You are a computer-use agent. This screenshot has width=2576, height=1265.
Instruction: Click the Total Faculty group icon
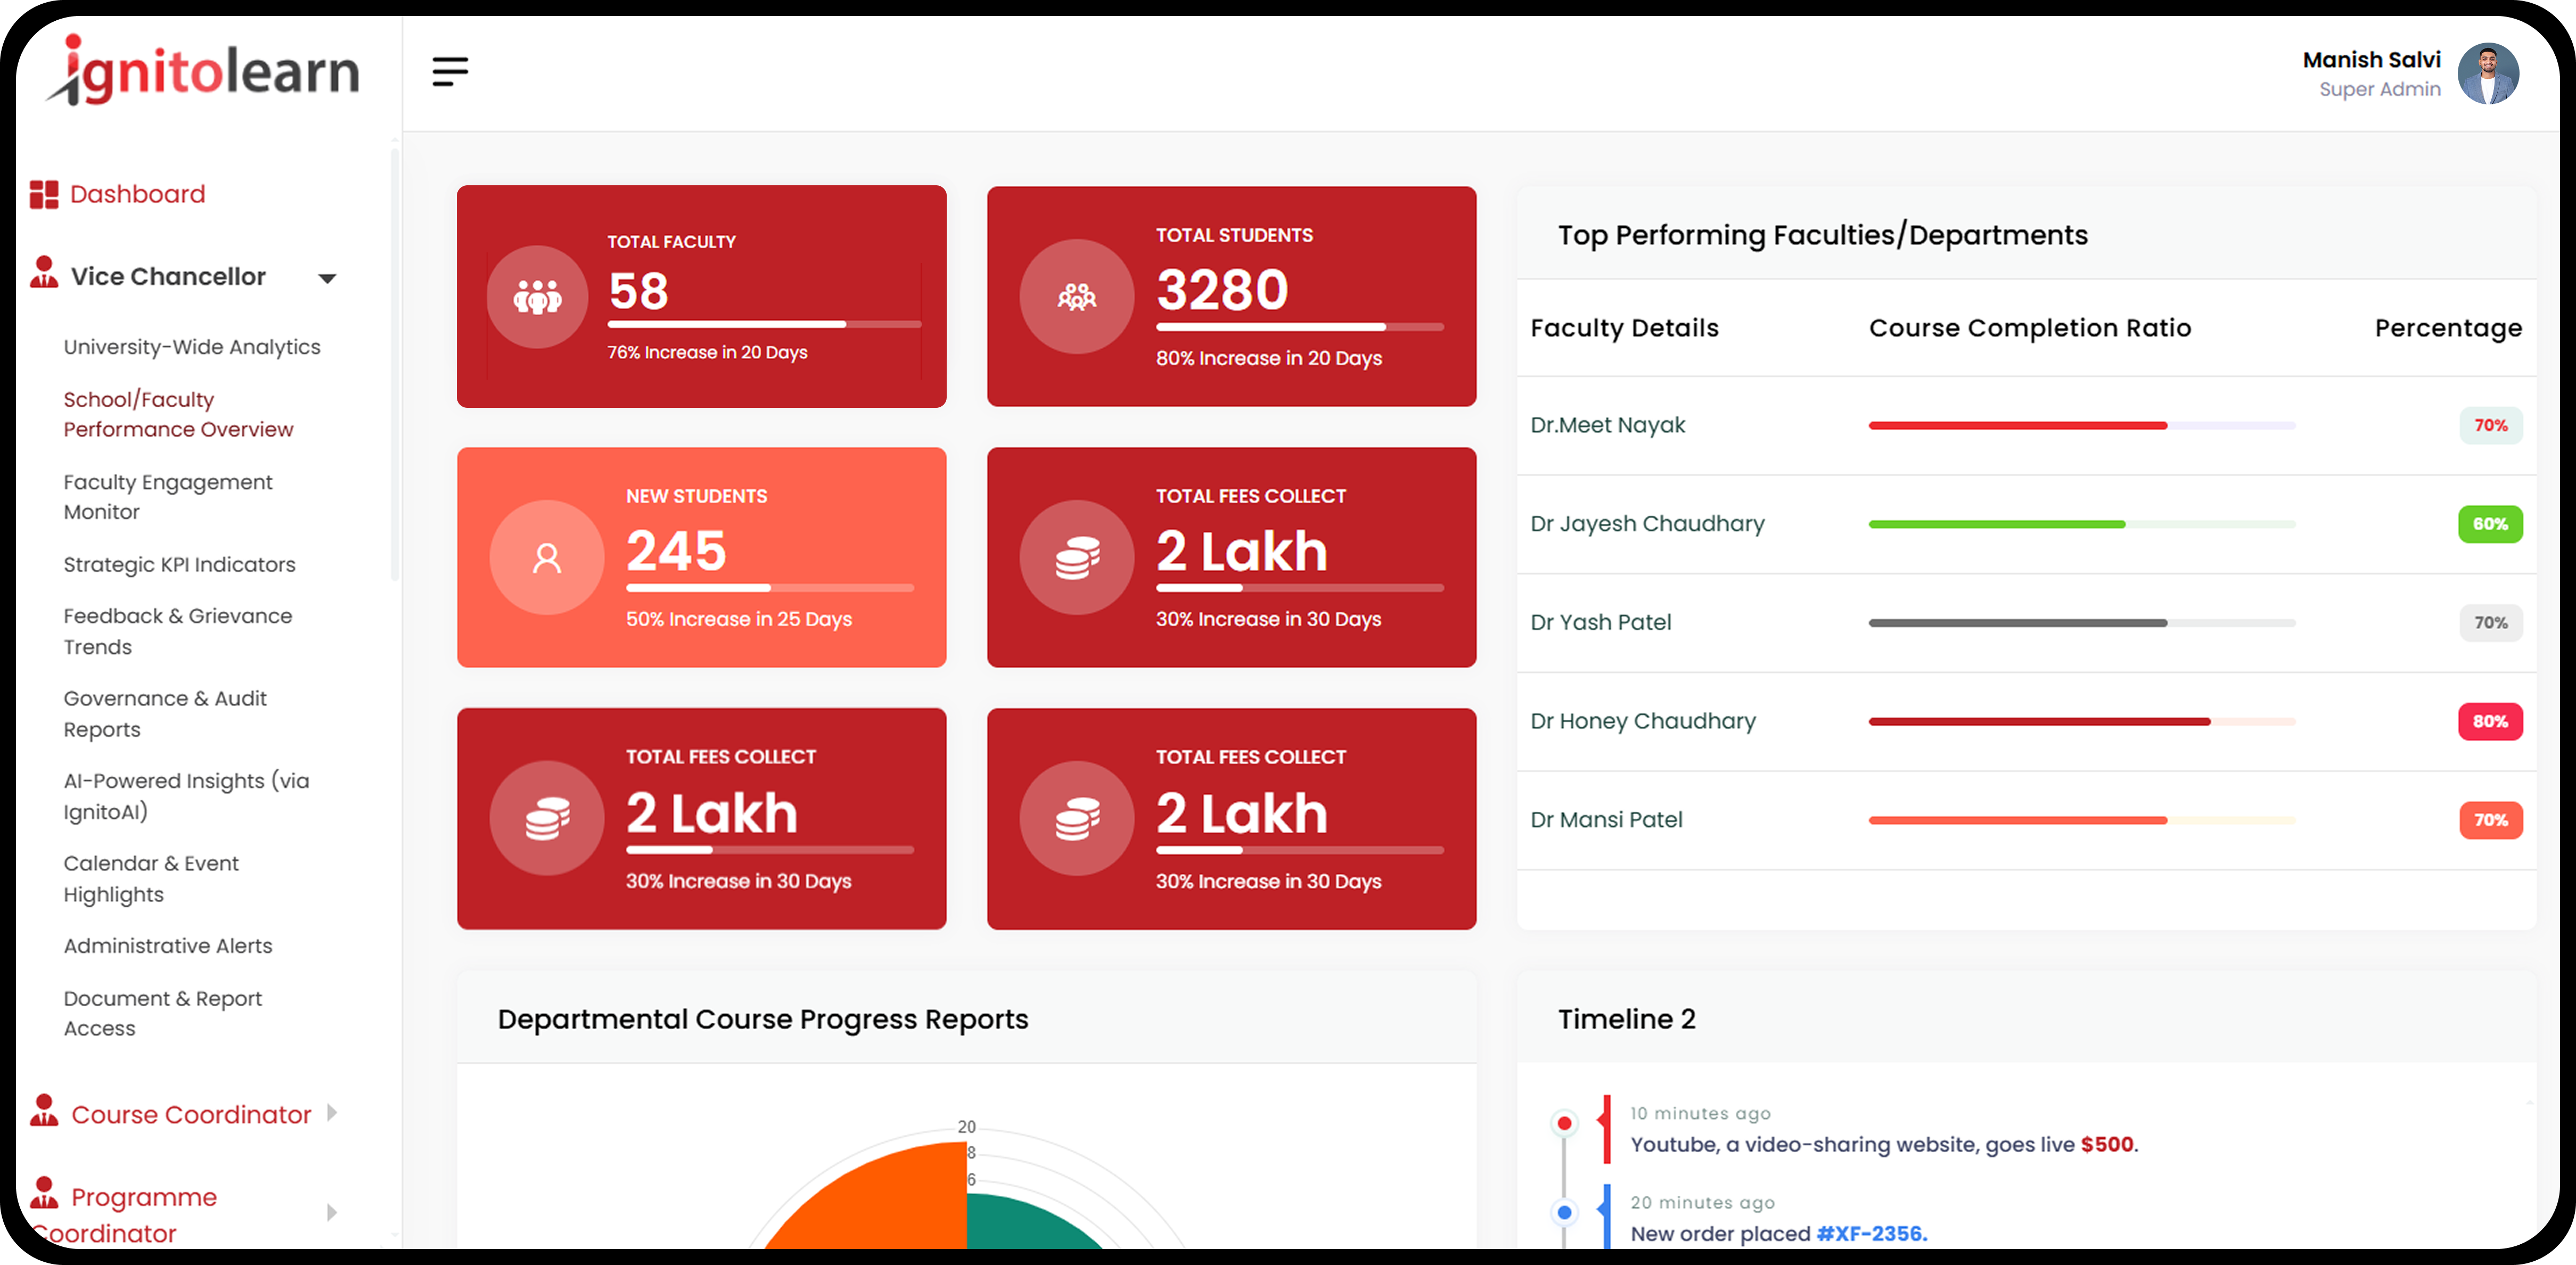537,297
